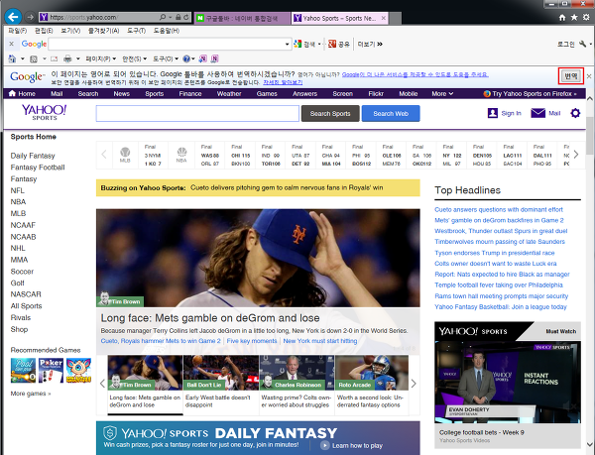Open favorites with the star icon
This screenshot has width=595, height=455.
pyautogui.click(x=574, y=18)
